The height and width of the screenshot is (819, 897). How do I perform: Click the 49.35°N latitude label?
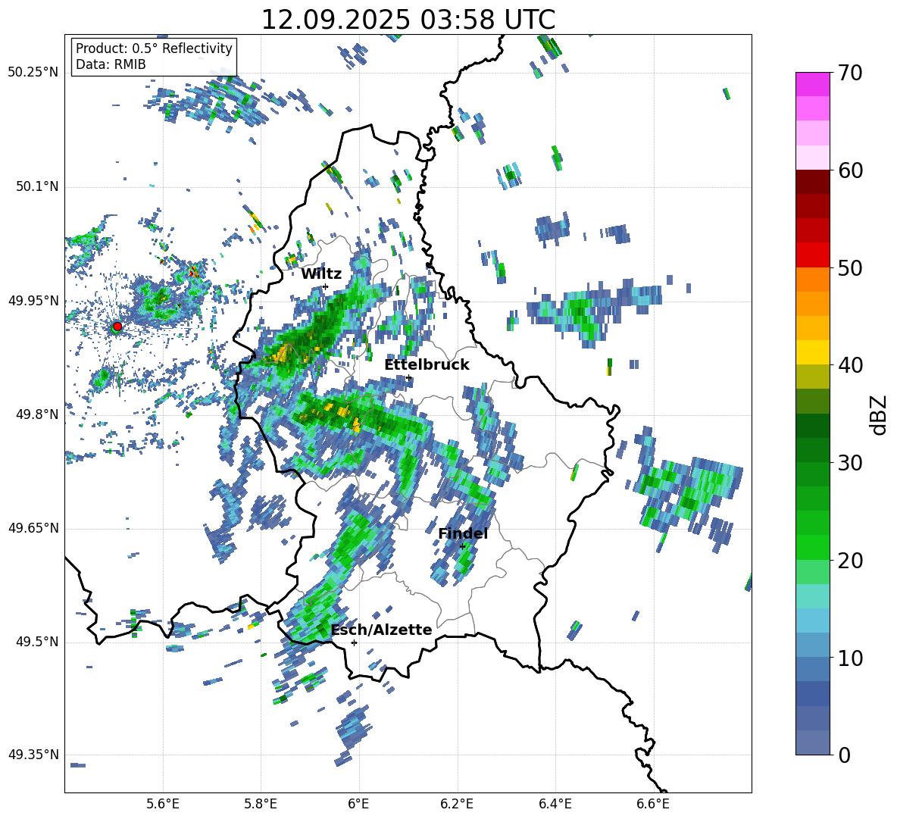tap(33, 755)
